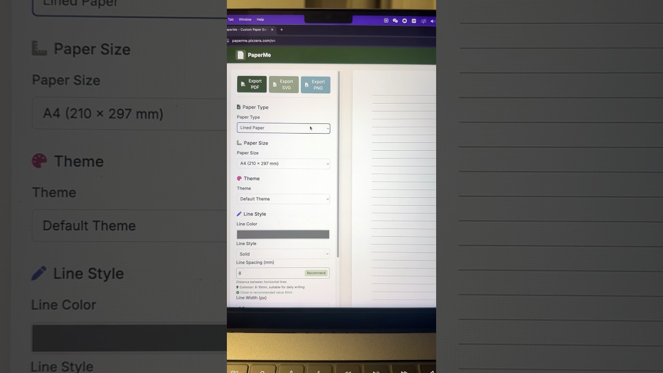Viewport: 663px width, 373px height.
Task: Select the PaperMe - Custom Paper browser tab
Action: tap(248, 30)
